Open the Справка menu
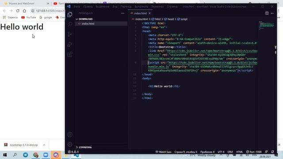 [x=172, y=7]
